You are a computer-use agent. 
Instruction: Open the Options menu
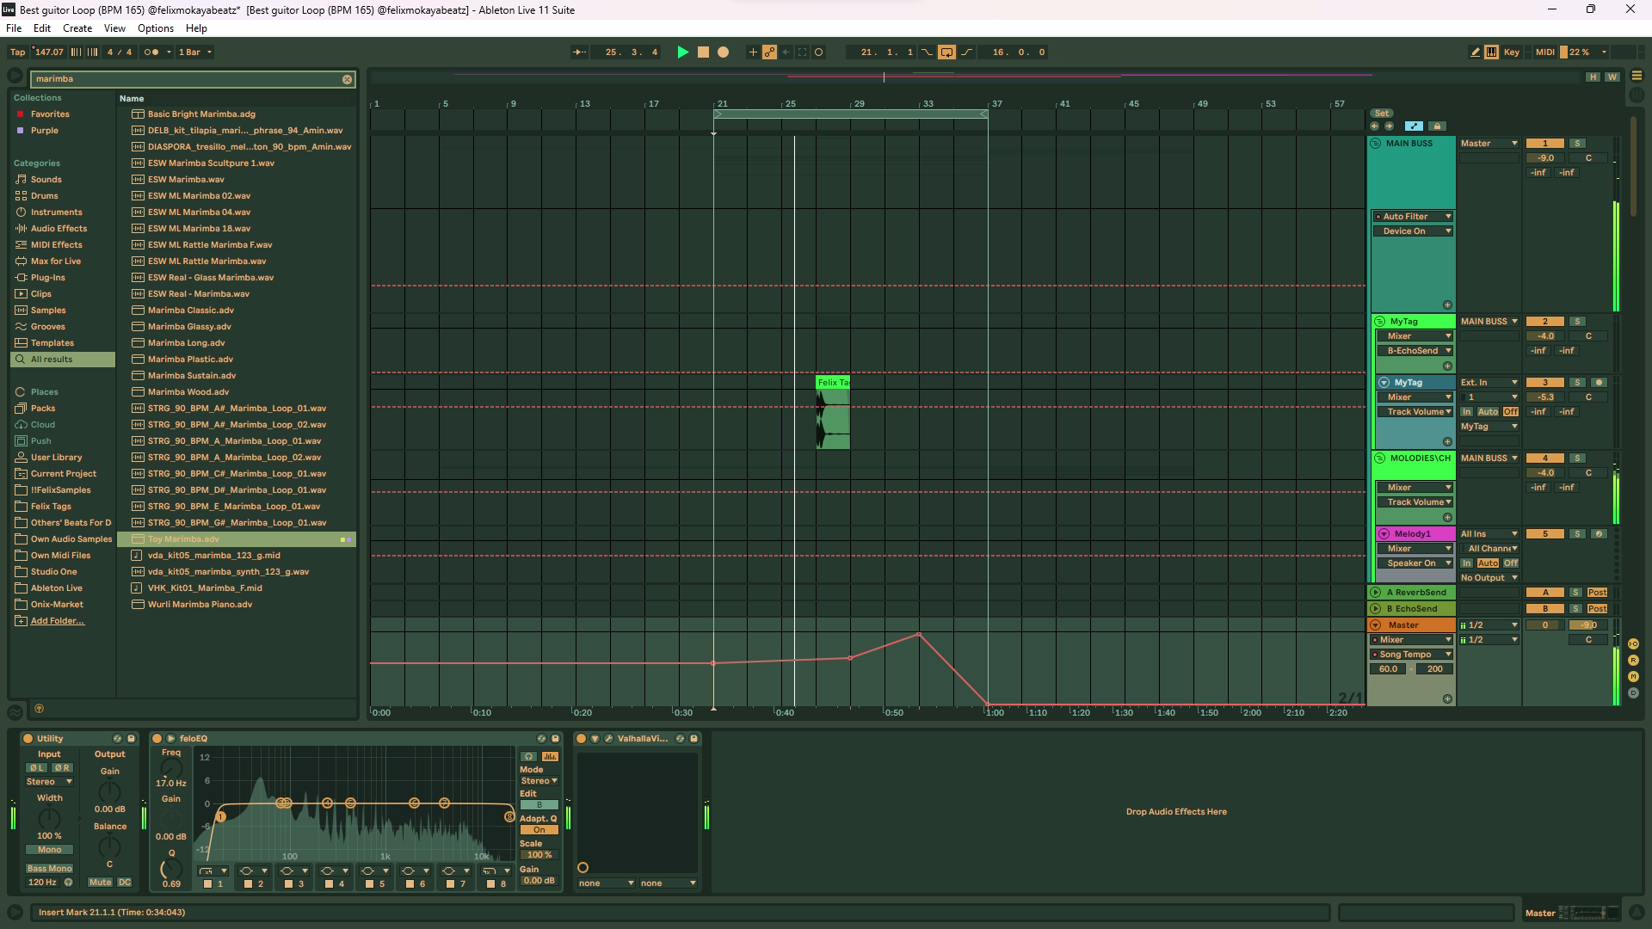click(156, 28)
